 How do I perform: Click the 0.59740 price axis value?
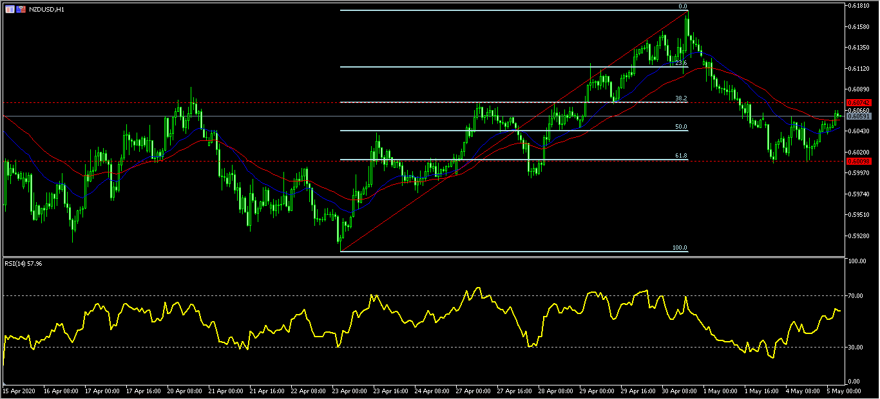pyautogui.click(x=859, y=194)
